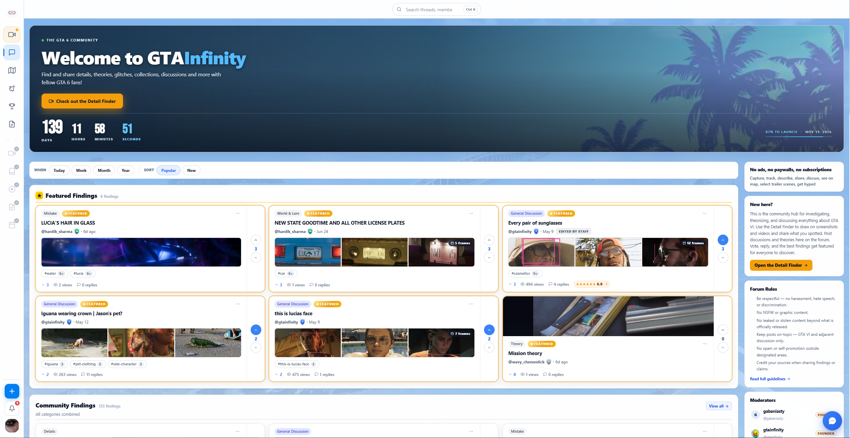Open @wavy_cheesestick profile link

(526, 362)
